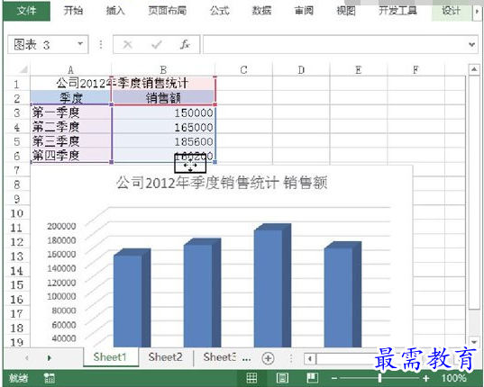Screen dimensions: 484x387
Task: Open the 公式 ribbon tab
Action: tap(219, 11)
